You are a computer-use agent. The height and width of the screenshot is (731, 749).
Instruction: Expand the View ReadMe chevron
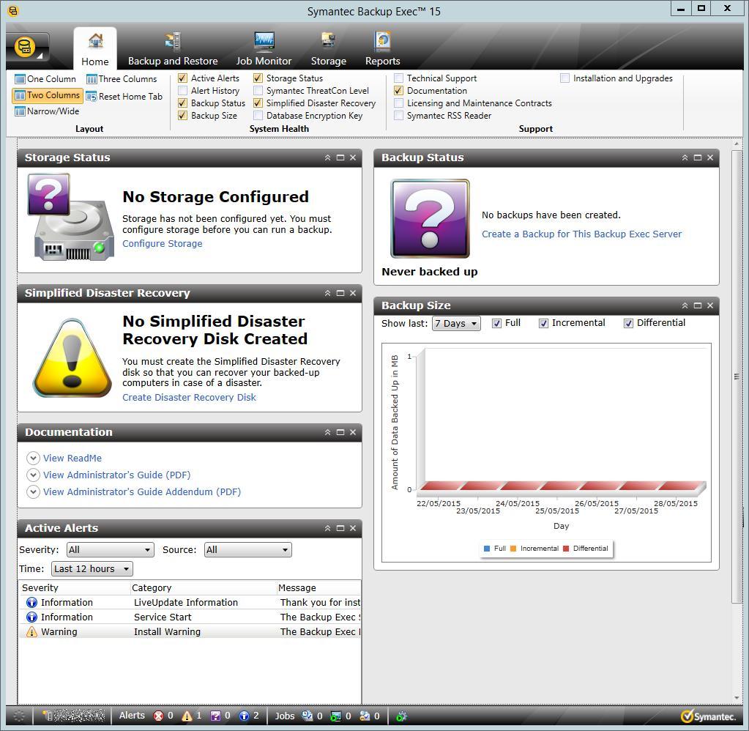[x=33, y=459]
